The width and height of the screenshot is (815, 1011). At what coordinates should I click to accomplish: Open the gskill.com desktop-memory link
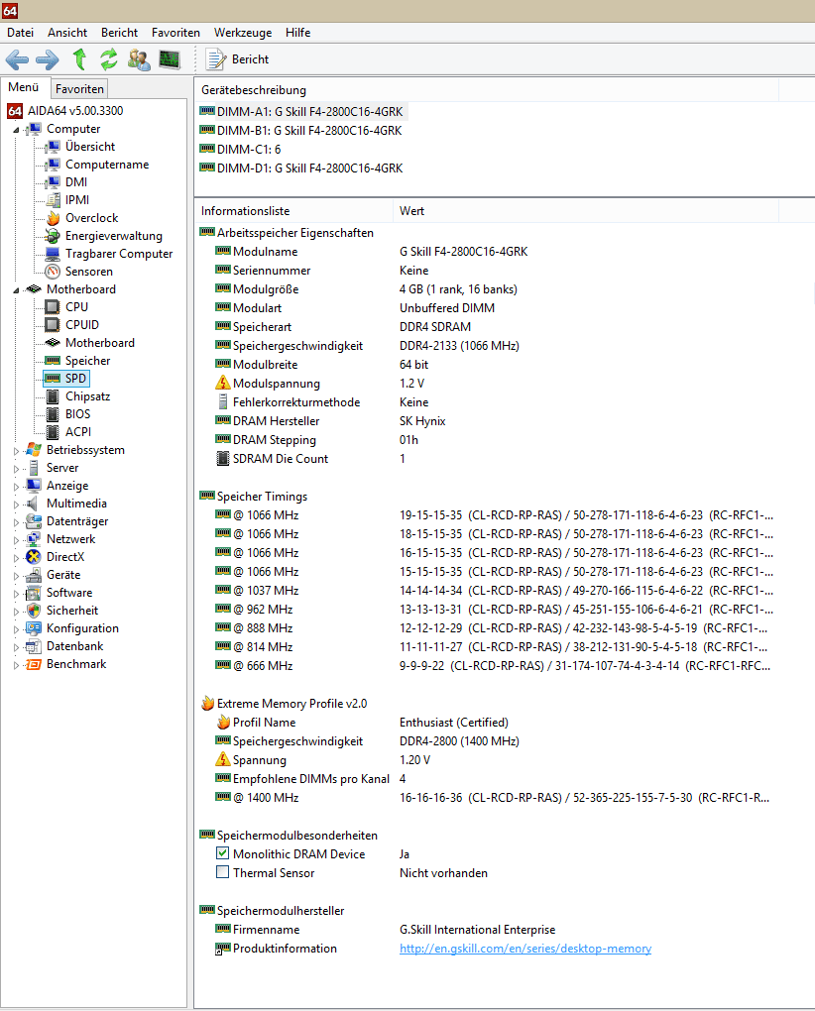[524, 948]
